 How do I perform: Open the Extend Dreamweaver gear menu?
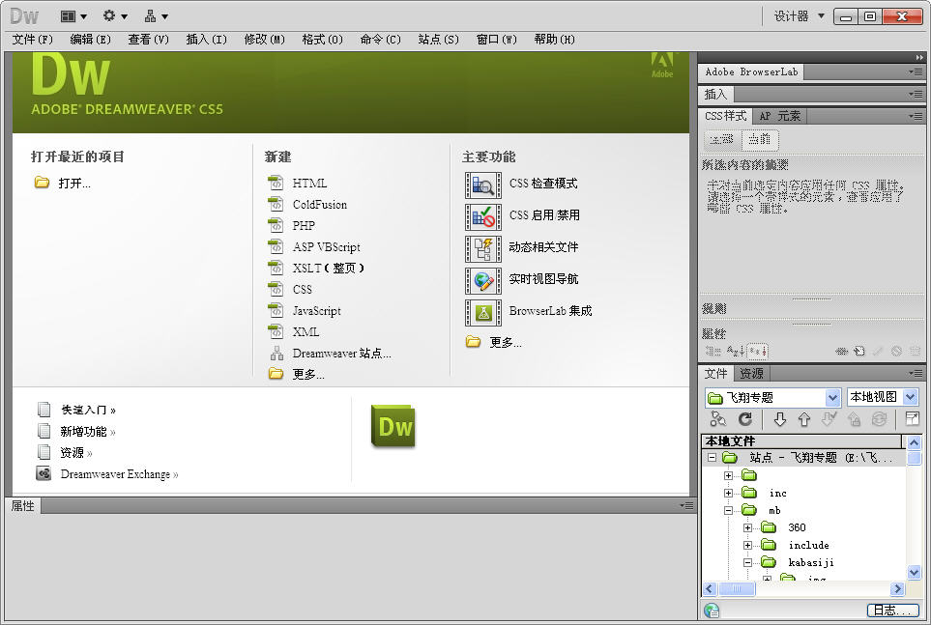point(115,16)
